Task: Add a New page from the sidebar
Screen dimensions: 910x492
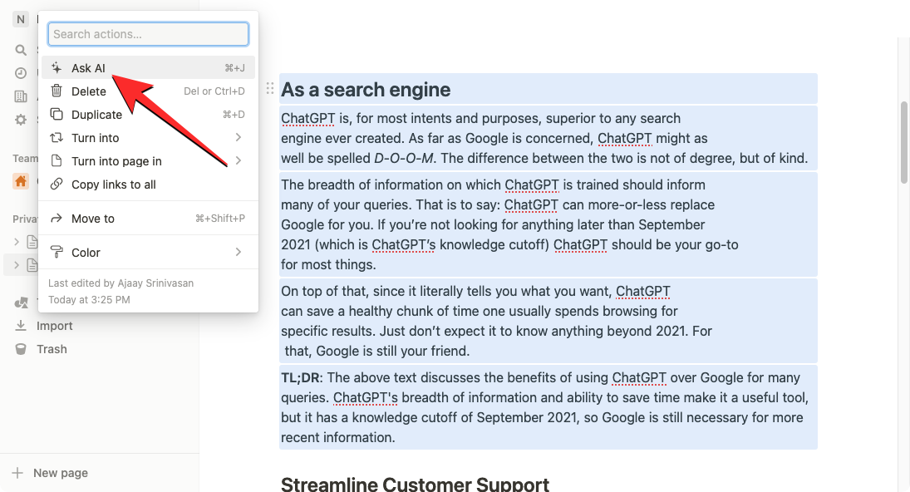Action: 60,473
